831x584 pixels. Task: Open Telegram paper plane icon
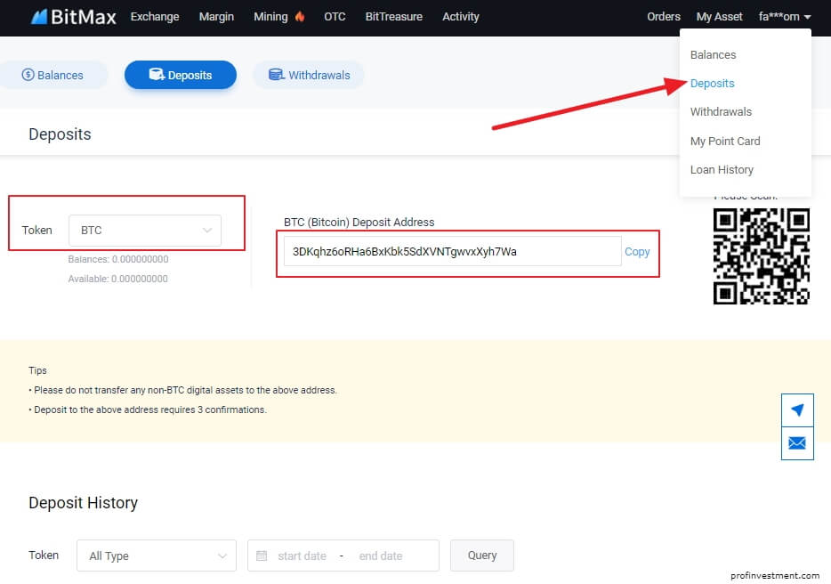797,410
